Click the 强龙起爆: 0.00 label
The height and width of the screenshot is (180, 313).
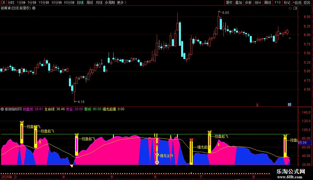point(113,109)
